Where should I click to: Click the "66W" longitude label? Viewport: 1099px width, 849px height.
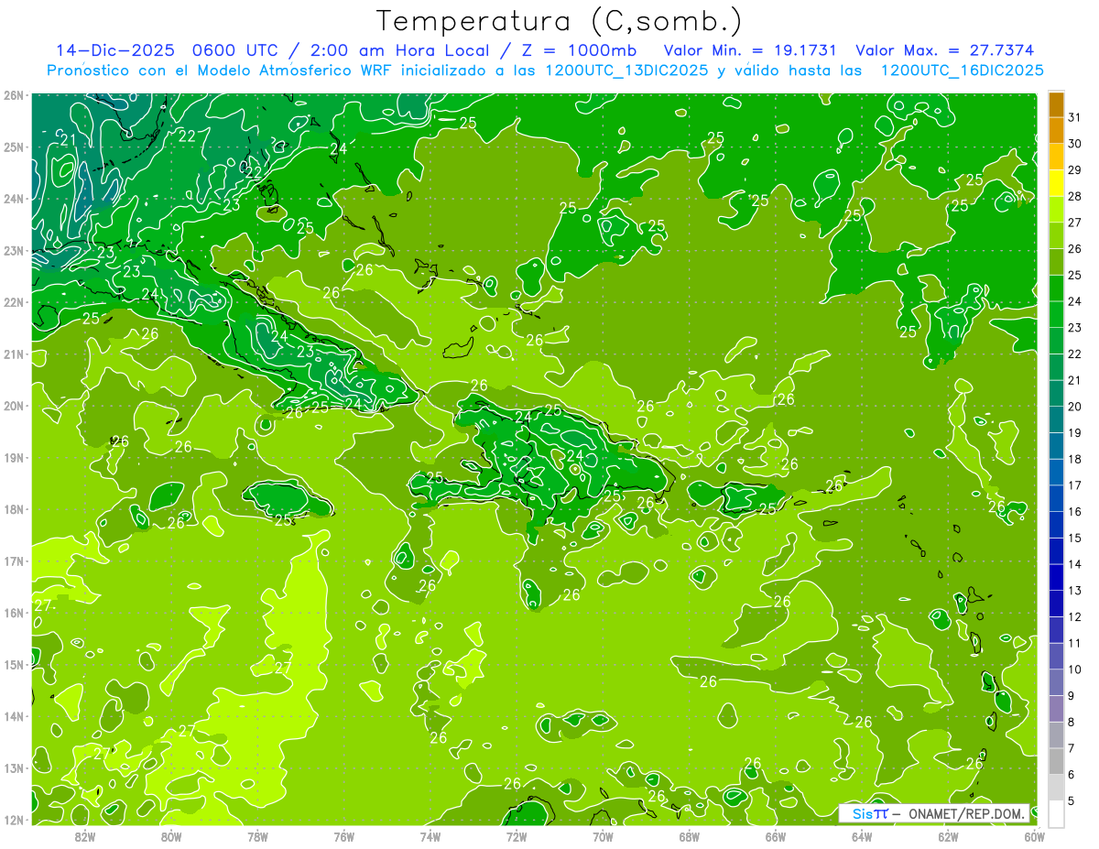tap(776, 836)
